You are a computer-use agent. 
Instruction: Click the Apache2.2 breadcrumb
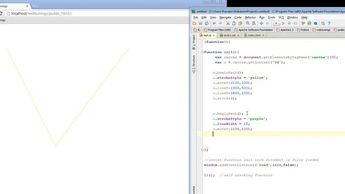tap(285, 30)
